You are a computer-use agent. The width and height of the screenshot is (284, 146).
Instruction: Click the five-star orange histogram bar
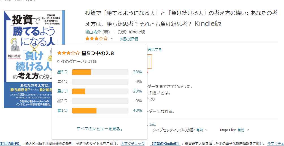(x=81, y=72)
